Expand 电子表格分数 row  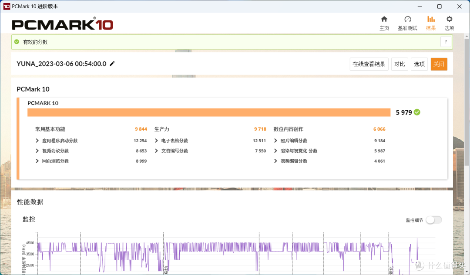(x=156, y=141)
